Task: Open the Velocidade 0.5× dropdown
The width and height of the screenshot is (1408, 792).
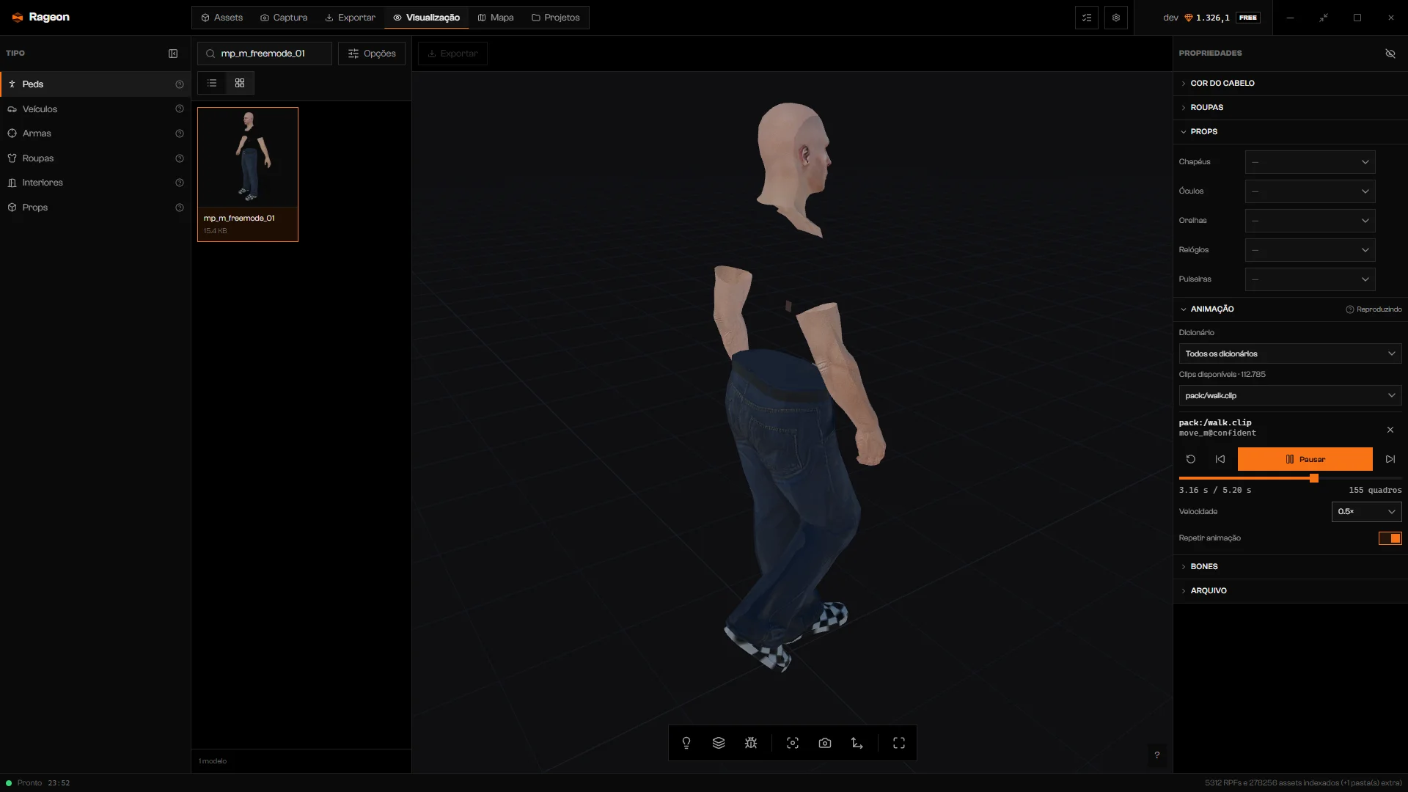Action: point(1366,512)
